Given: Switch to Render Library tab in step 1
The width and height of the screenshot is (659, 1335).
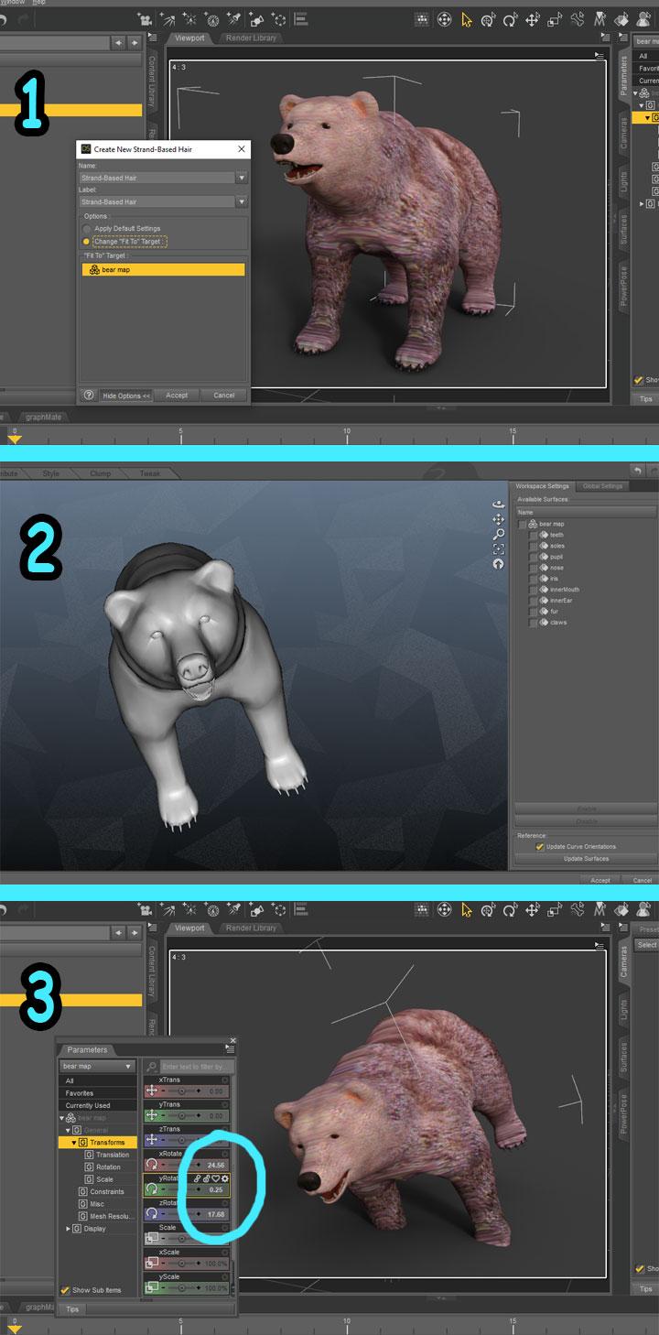Looking at the screenshot, I should 251,38.
